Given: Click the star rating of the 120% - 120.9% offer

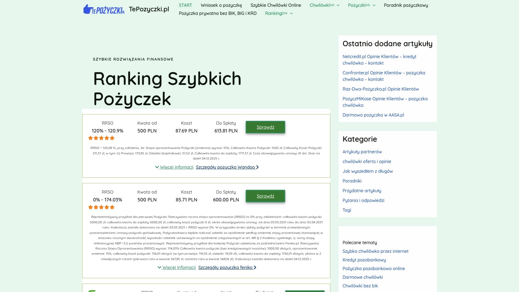Looking at the screenshot, I should 101,138.
